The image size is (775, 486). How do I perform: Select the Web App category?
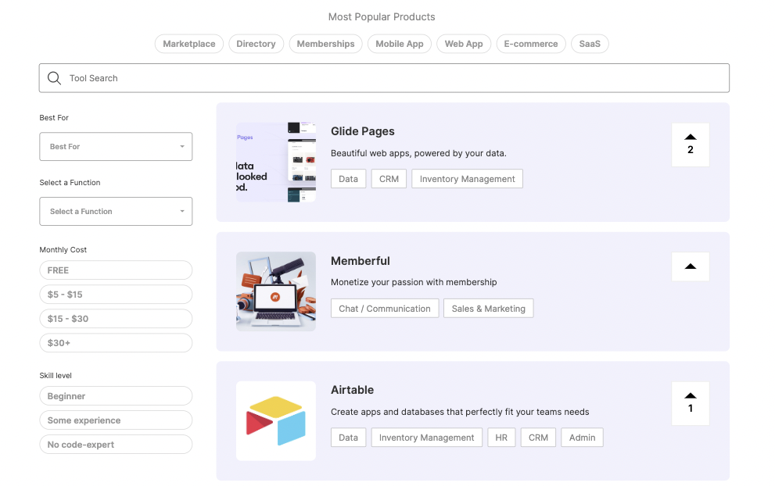click(464, 44)
